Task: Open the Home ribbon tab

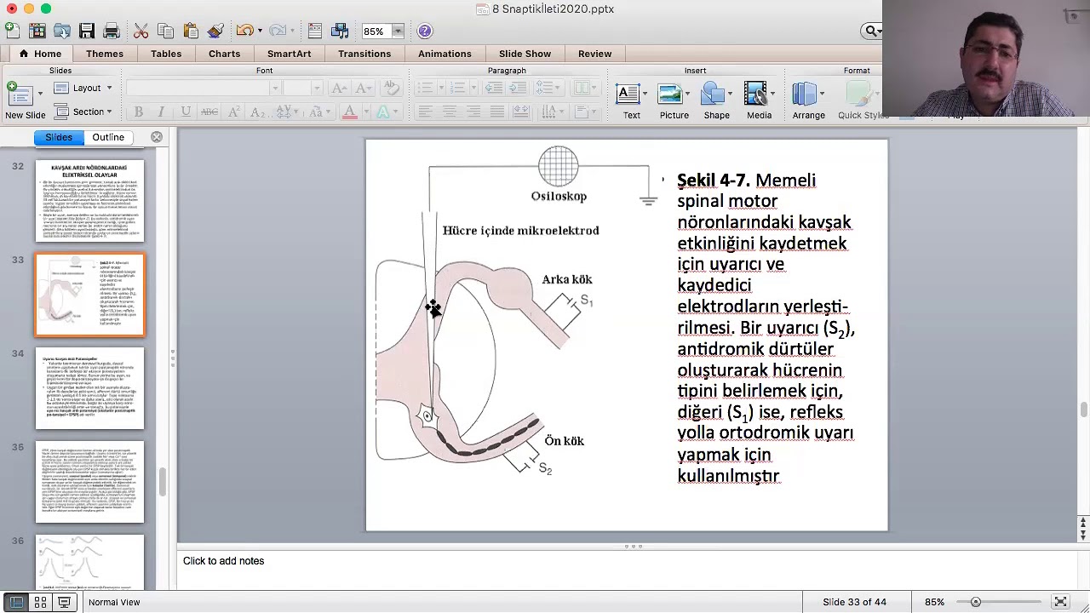Action: [40, 54]
